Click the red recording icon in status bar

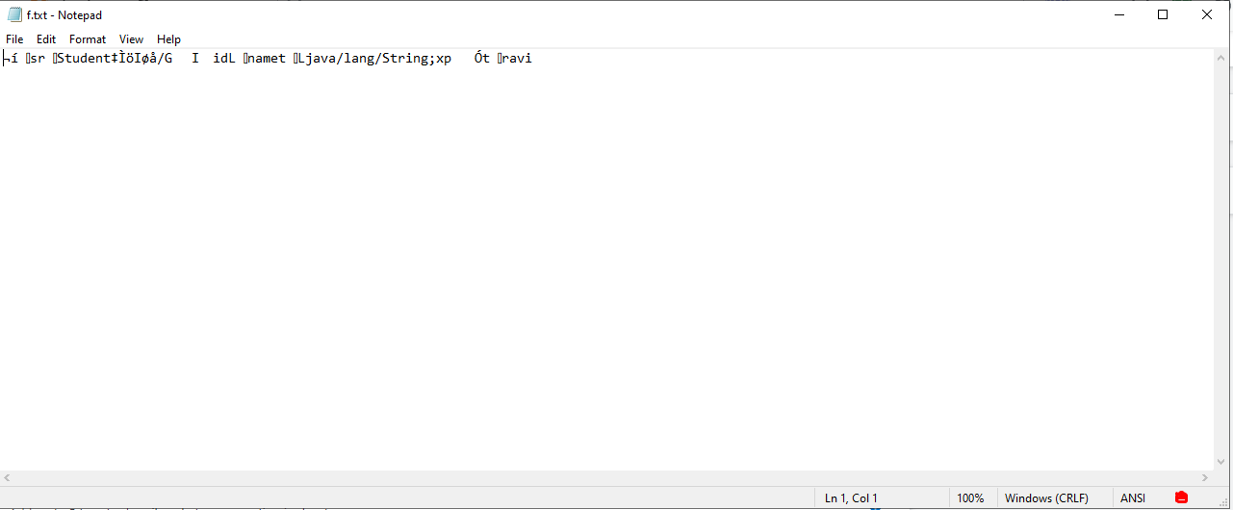point(1182,497)
